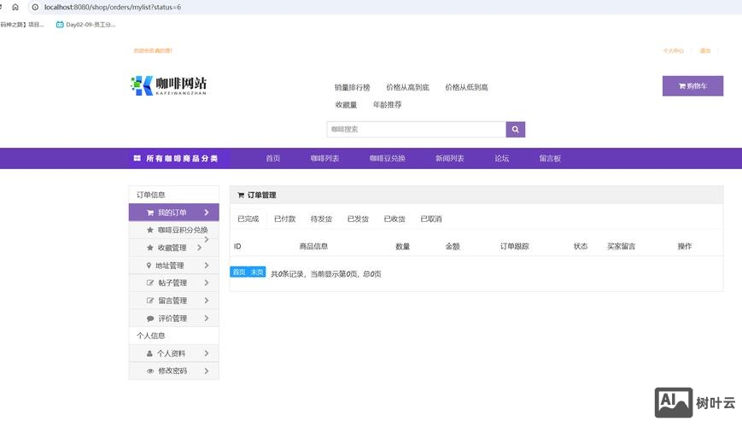The width and height of the screenshot is (742, 427).
Task: Click the 价格从高到底 link
Action: (x=407, y=87)
